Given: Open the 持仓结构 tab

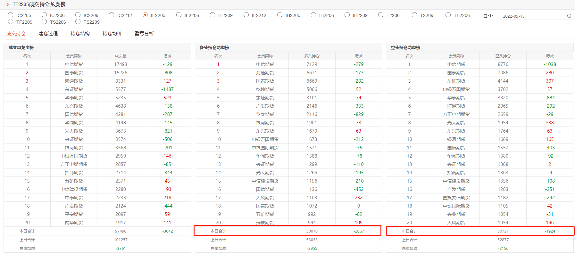Looking at the screenshot, I should click(80, 34).
